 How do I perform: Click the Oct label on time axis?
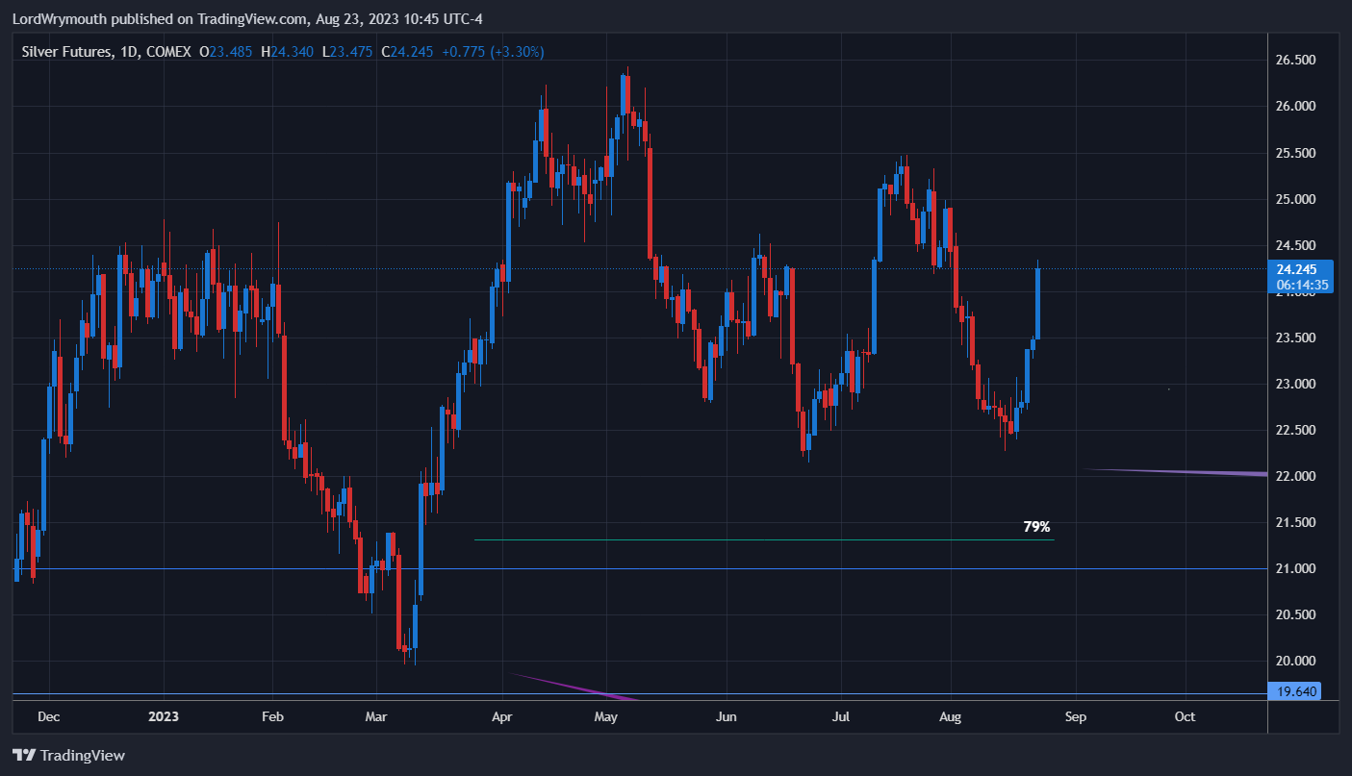coord(1185,716)
